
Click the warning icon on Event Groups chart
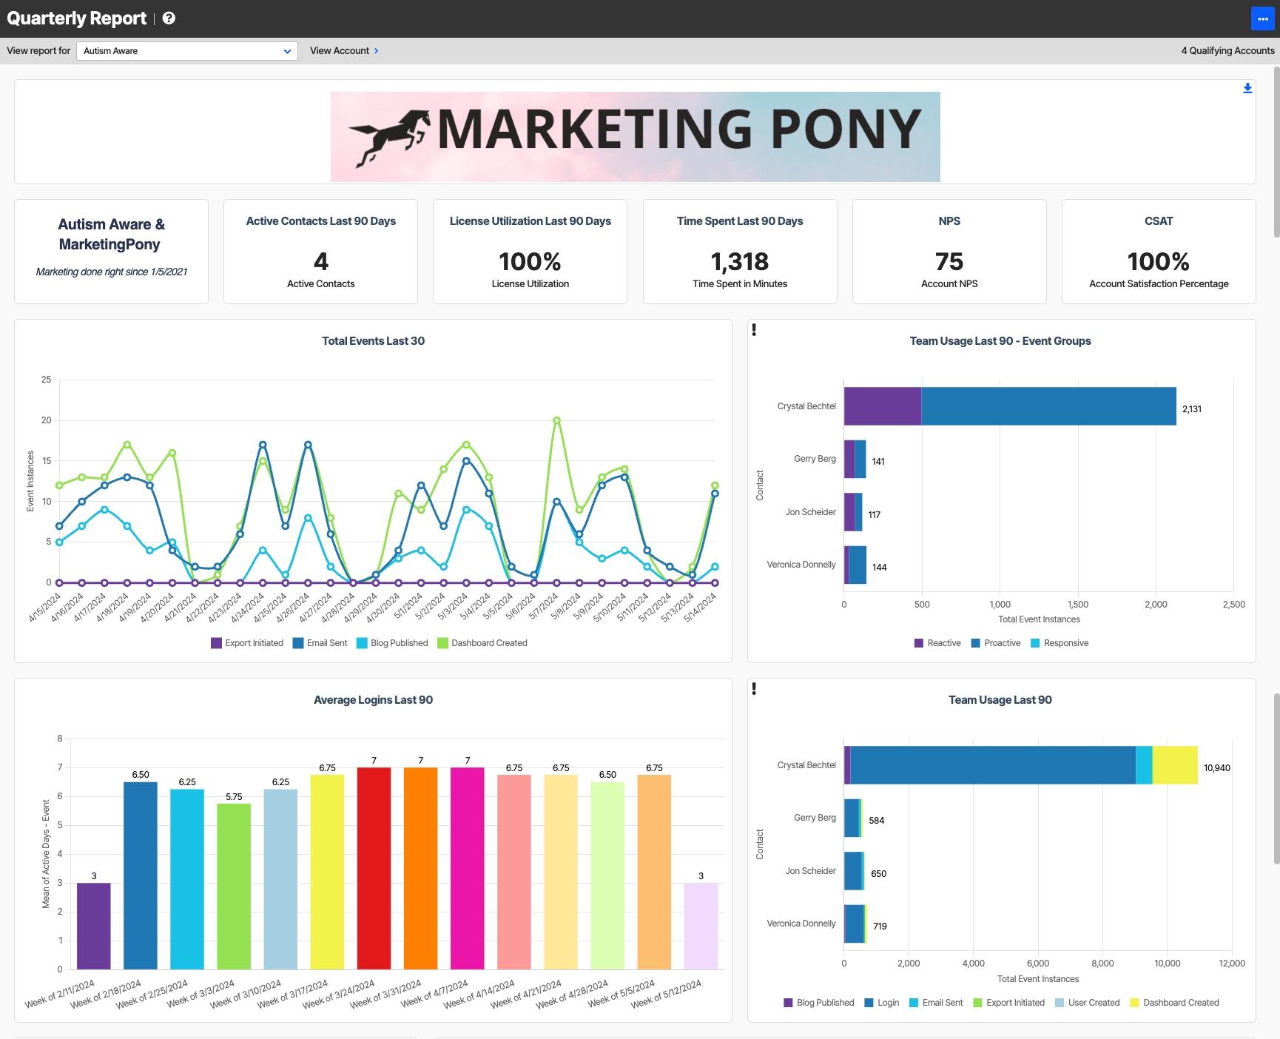[x=754, y=330]
